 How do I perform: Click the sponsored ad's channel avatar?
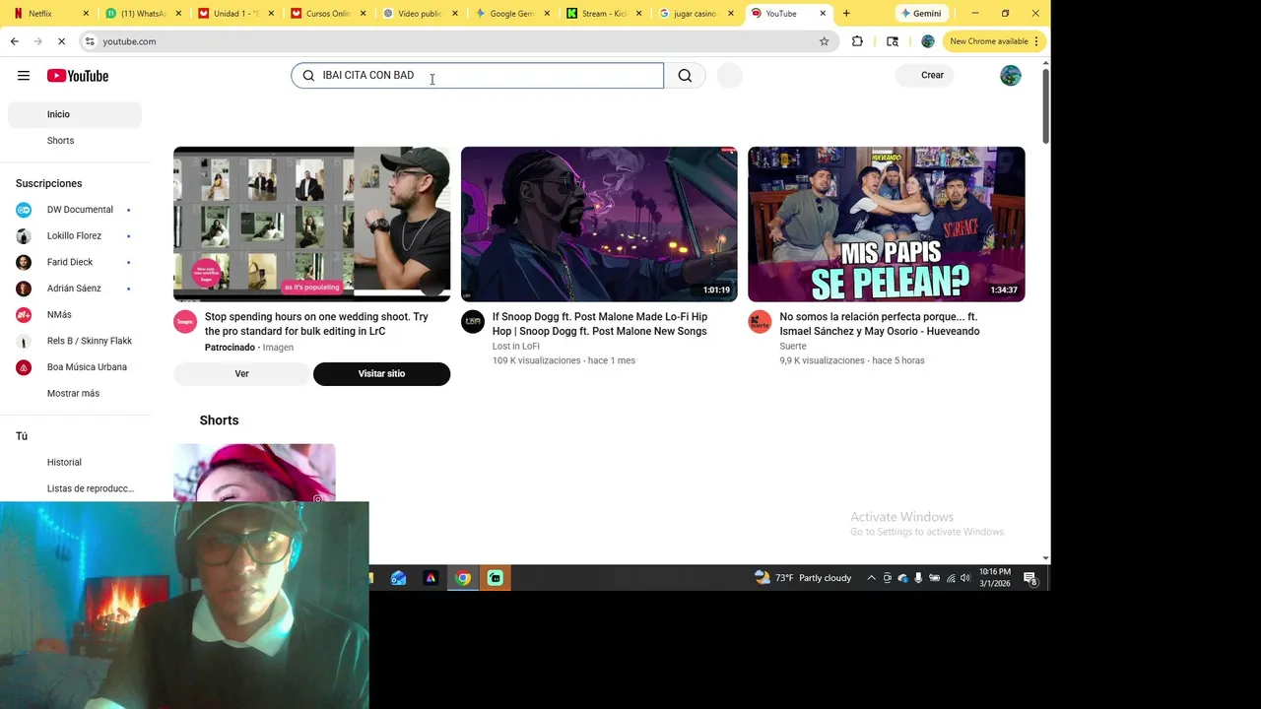pyautogui.click(x=185, y=322)
